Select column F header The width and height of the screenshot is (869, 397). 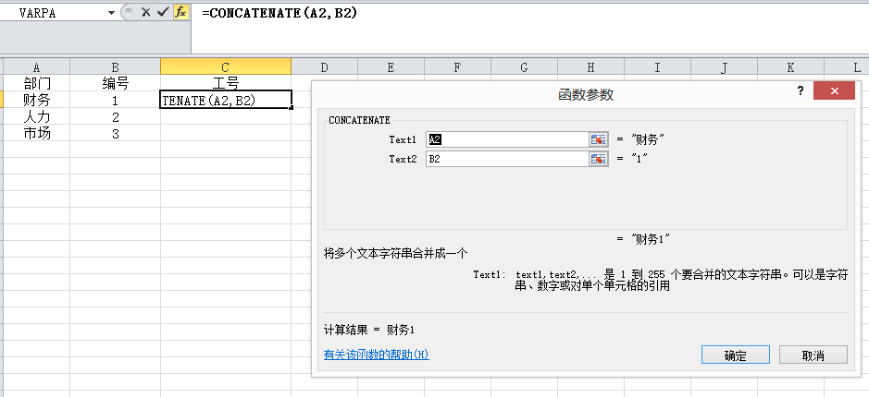pyautogui.click(x=457, y=66)
